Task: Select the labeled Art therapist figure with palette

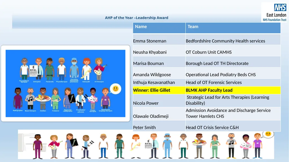Action: coord(100,69)
